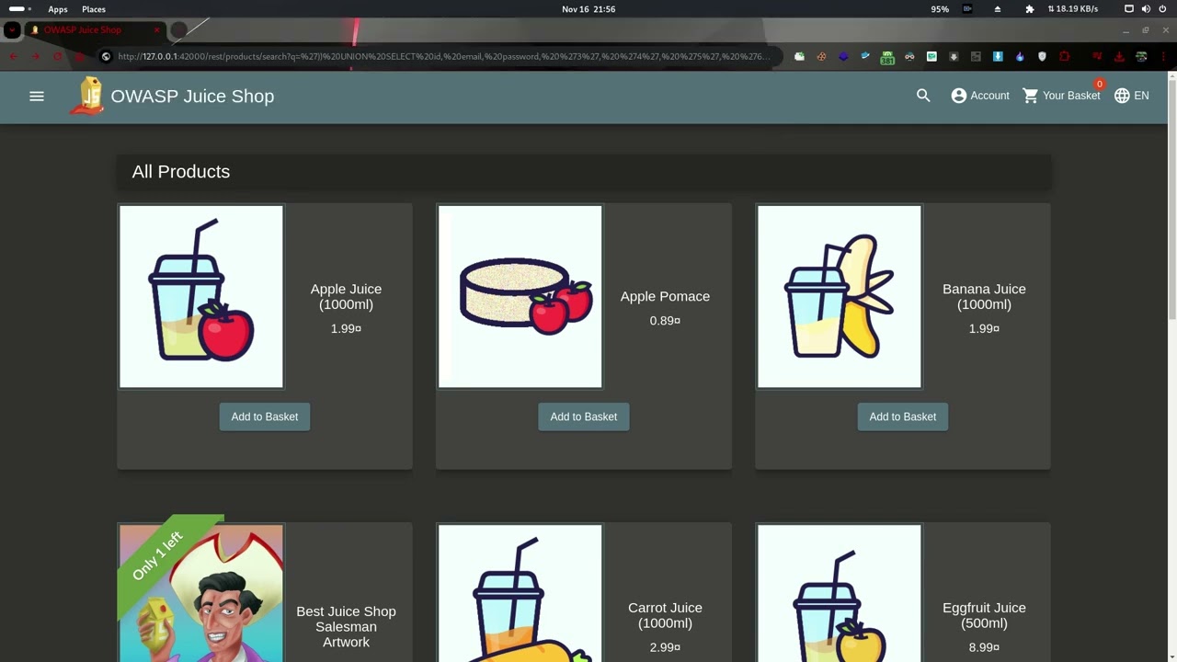Click the 'Carrot Juice (1000ml)' product name
The width and height of the screenshot is (1177, 662).
click(x=665, y=615)
